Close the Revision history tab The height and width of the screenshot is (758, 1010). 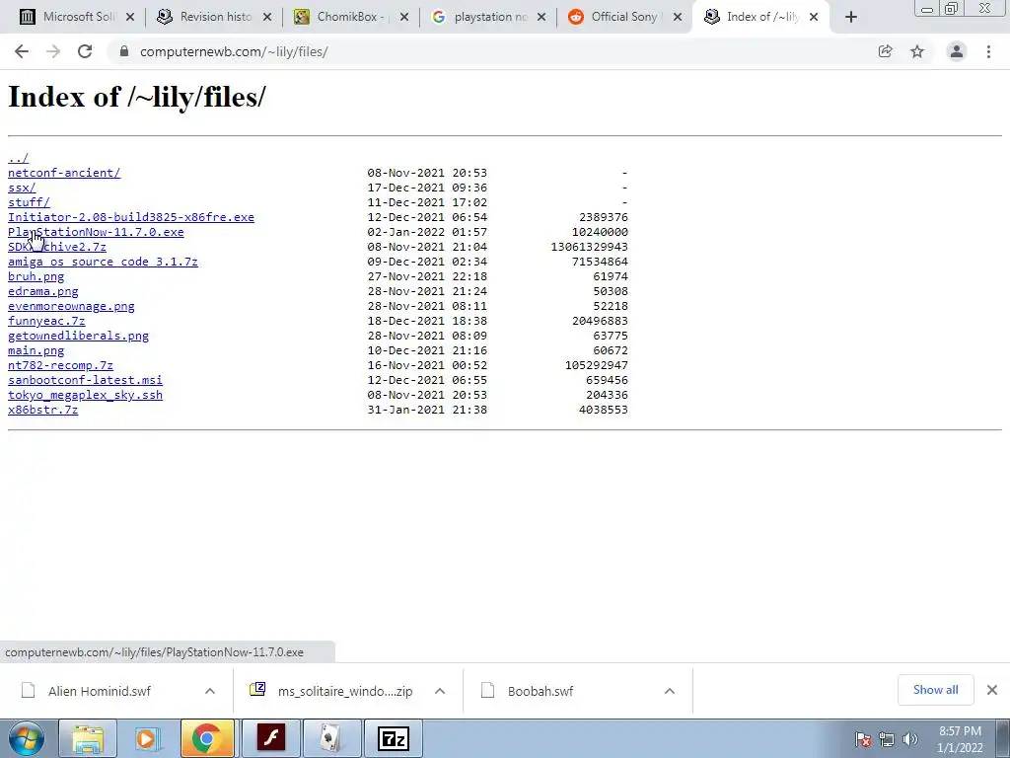(x=267, y=18)
